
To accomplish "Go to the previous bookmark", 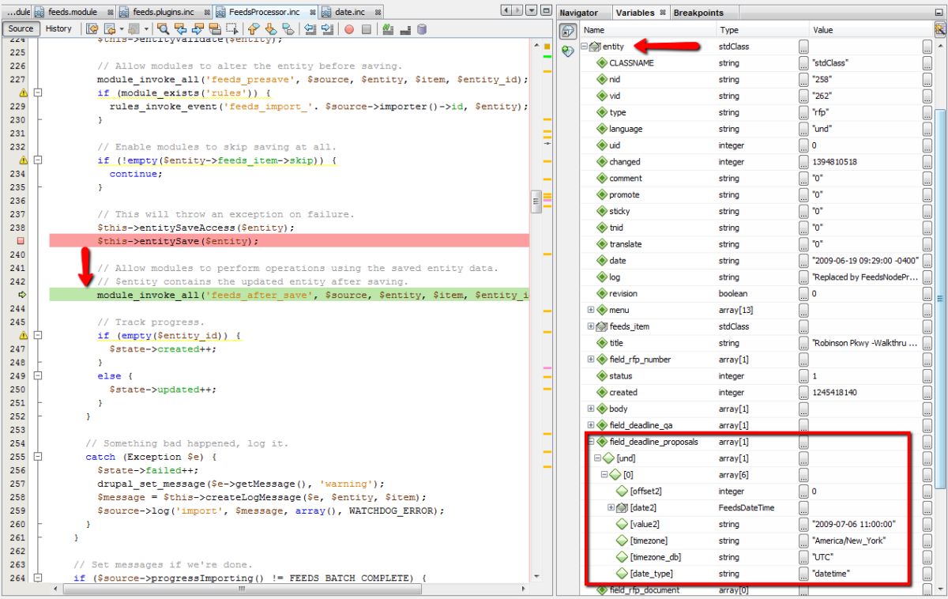I will pyautogui.click(x=254, y=29).
